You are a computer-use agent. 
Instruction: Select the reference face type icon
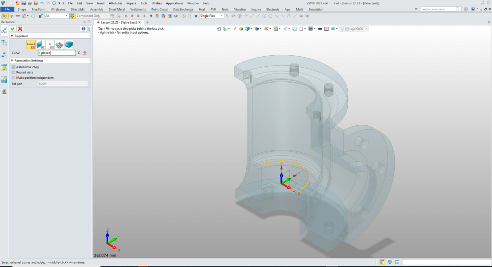40,45
